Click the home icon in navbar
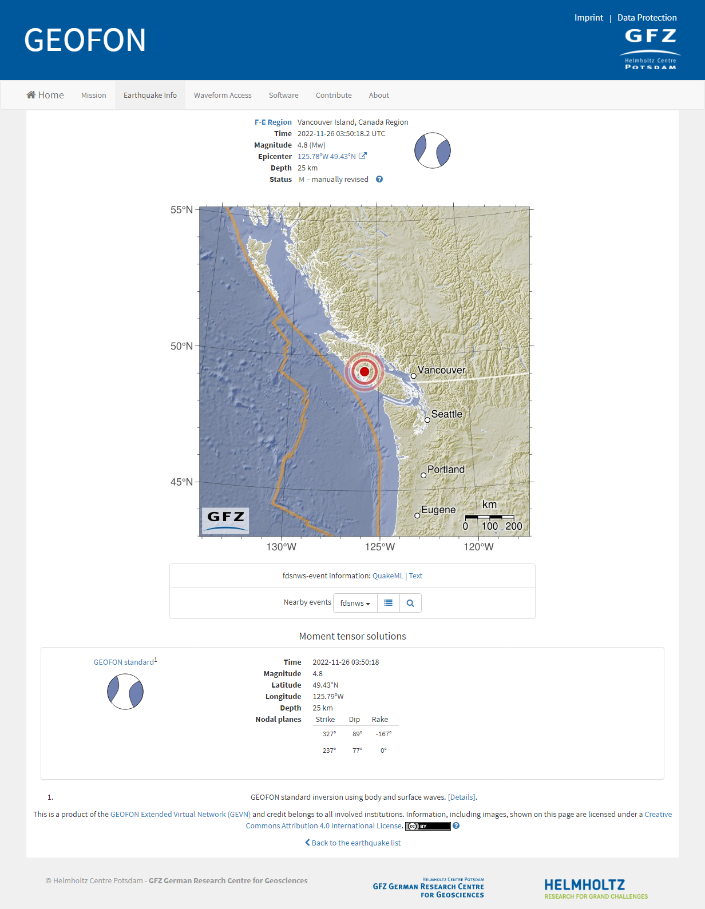This screenshot has width=705, height=909. (x=31, y=95)
